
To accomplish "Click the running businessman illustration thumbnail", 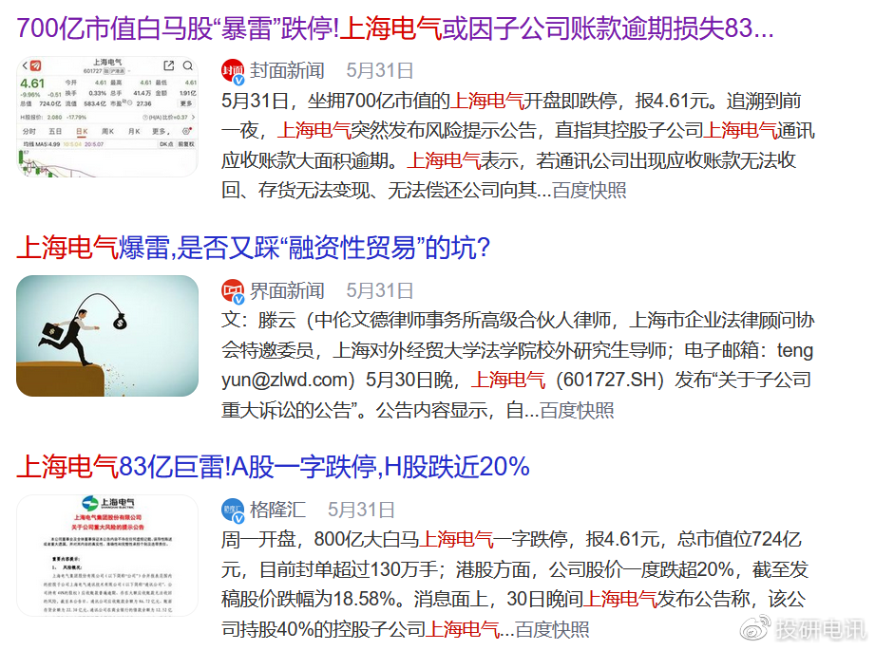I will (x=107, y=336).
